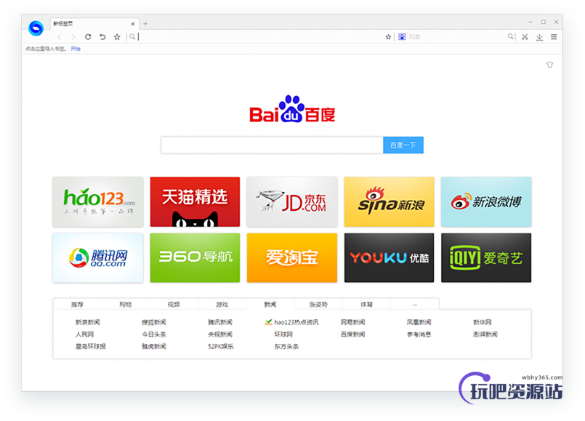Open the sina 新浪 tile
The width and height of the screenshot is (585, 421).
click(x=389, y=202)
